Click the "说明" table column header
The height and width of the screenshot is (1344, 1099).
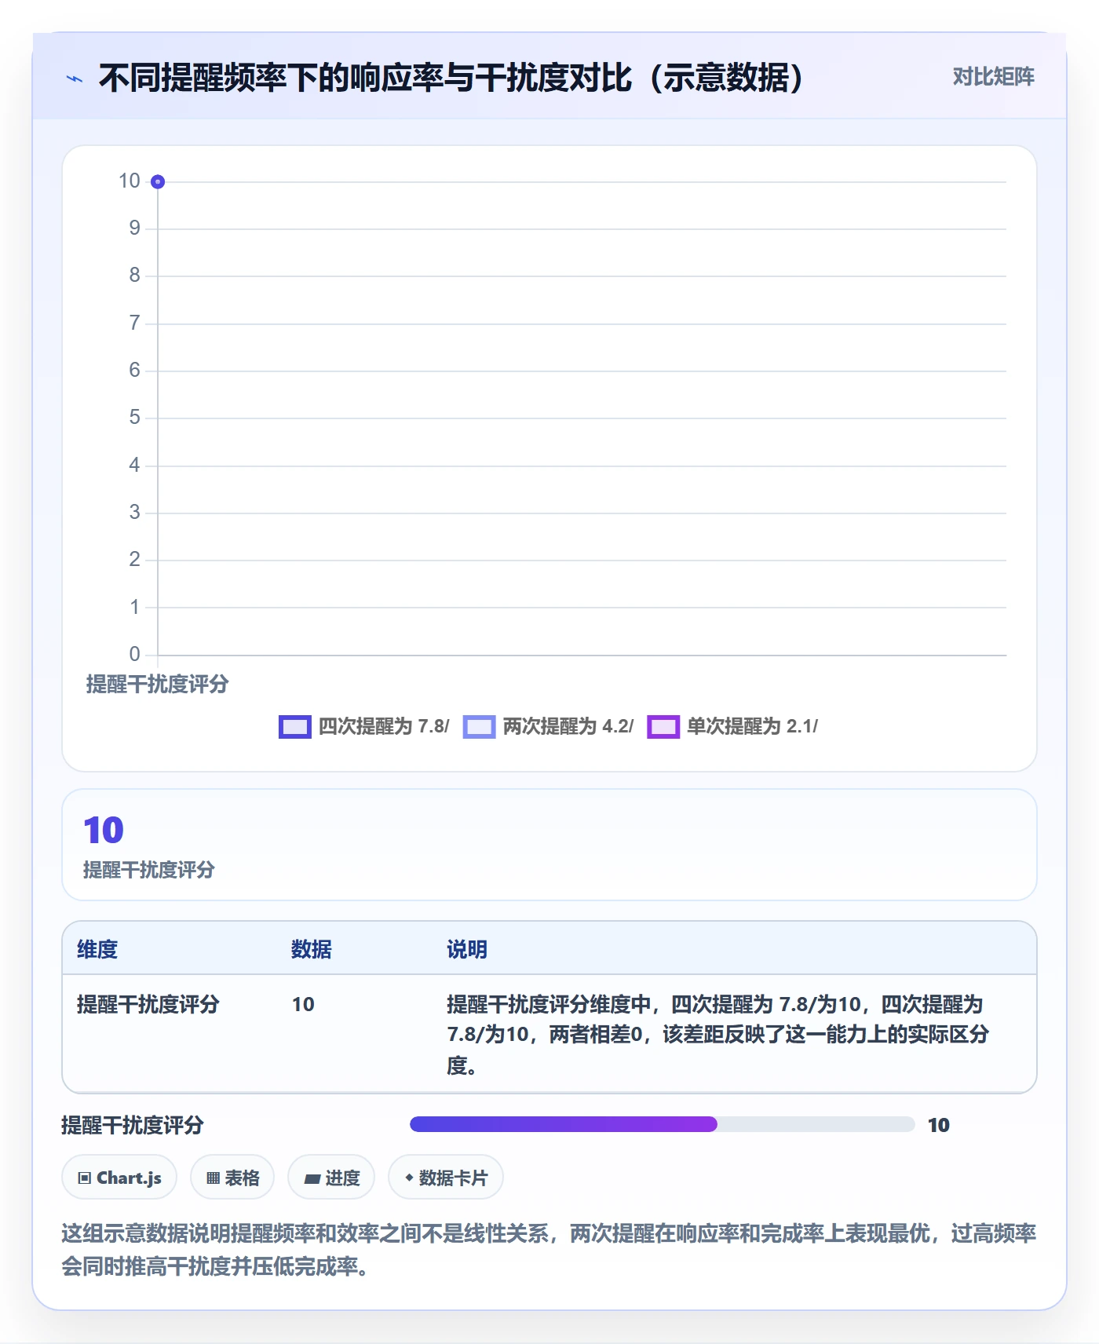click(467, 949)
